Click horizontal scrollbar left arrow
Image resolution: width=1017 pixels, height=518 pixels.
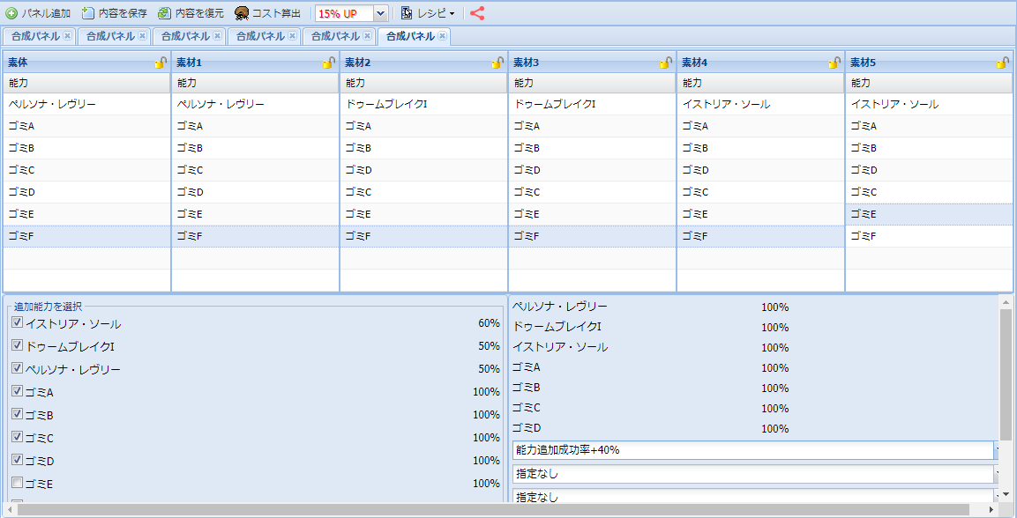[9, 509]
